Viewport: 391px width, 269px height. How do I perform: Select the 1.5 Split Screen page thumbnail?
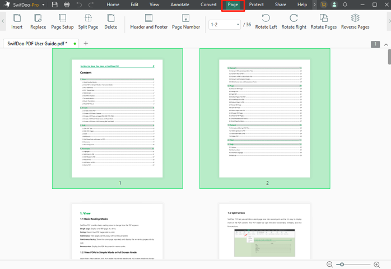[x=264, y=231]
